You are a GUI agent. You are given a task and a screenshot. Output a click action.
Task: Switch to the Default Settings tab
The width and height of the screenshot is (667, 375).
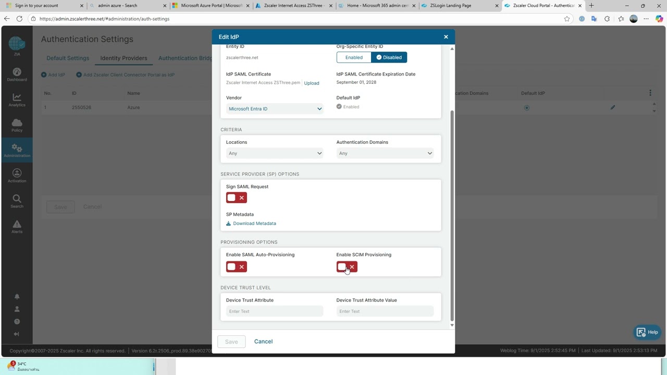pyautogui.click(x=68, y=58)
